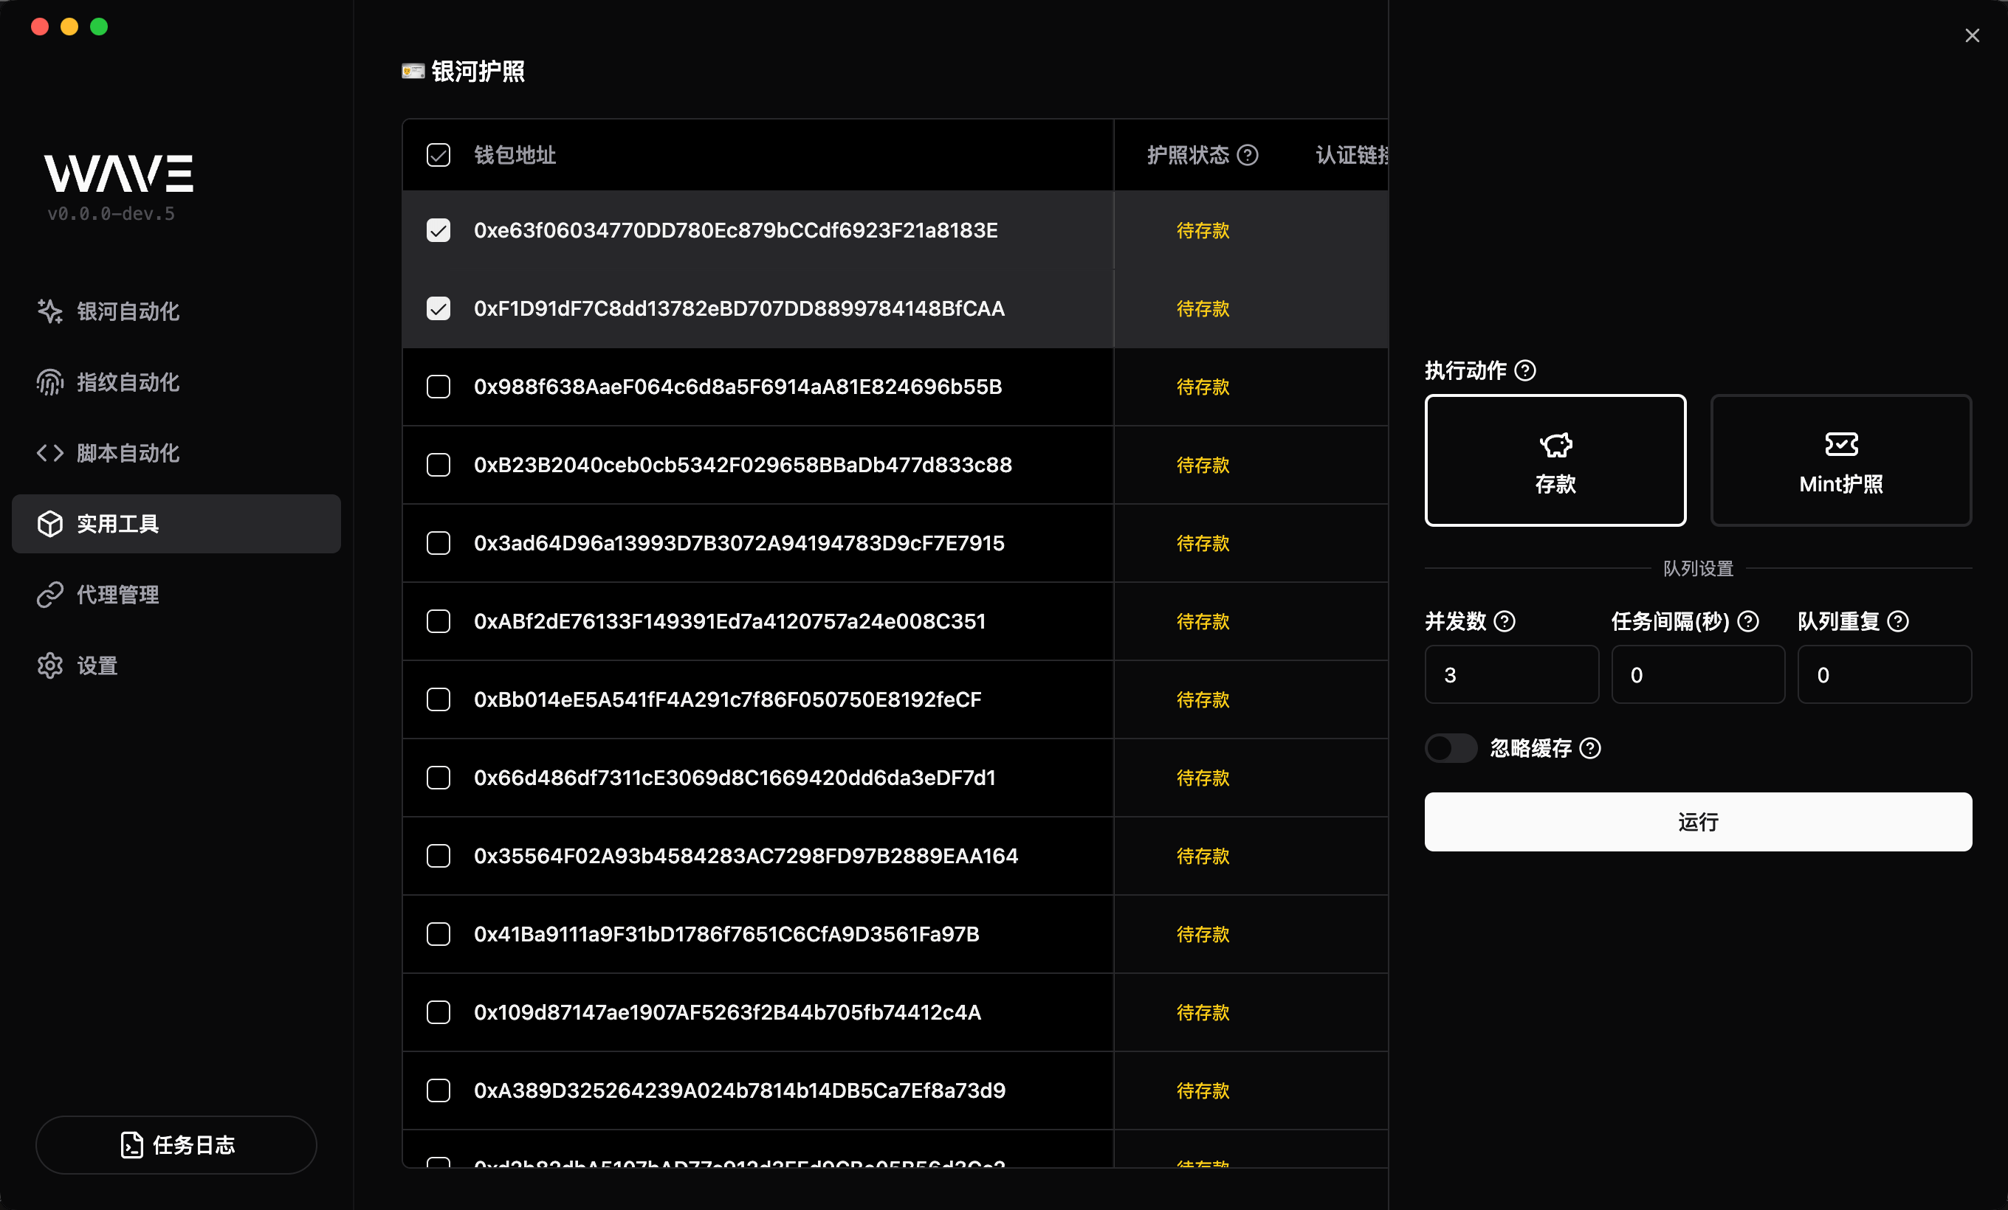The image size is (2008, 1210).
Task: Click help icon beside 队列重复
Action: tap(1898, 621)
